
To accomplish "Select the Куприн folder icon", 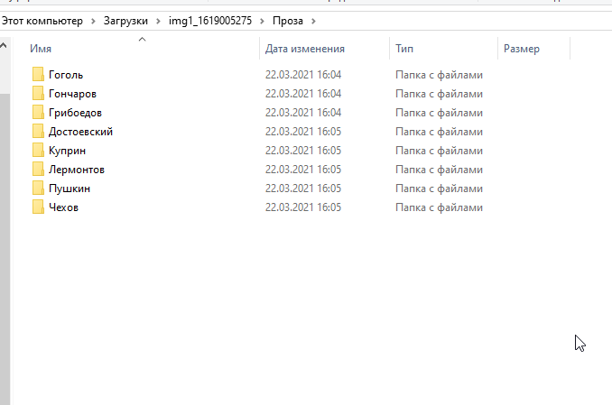I will (38, 151).
